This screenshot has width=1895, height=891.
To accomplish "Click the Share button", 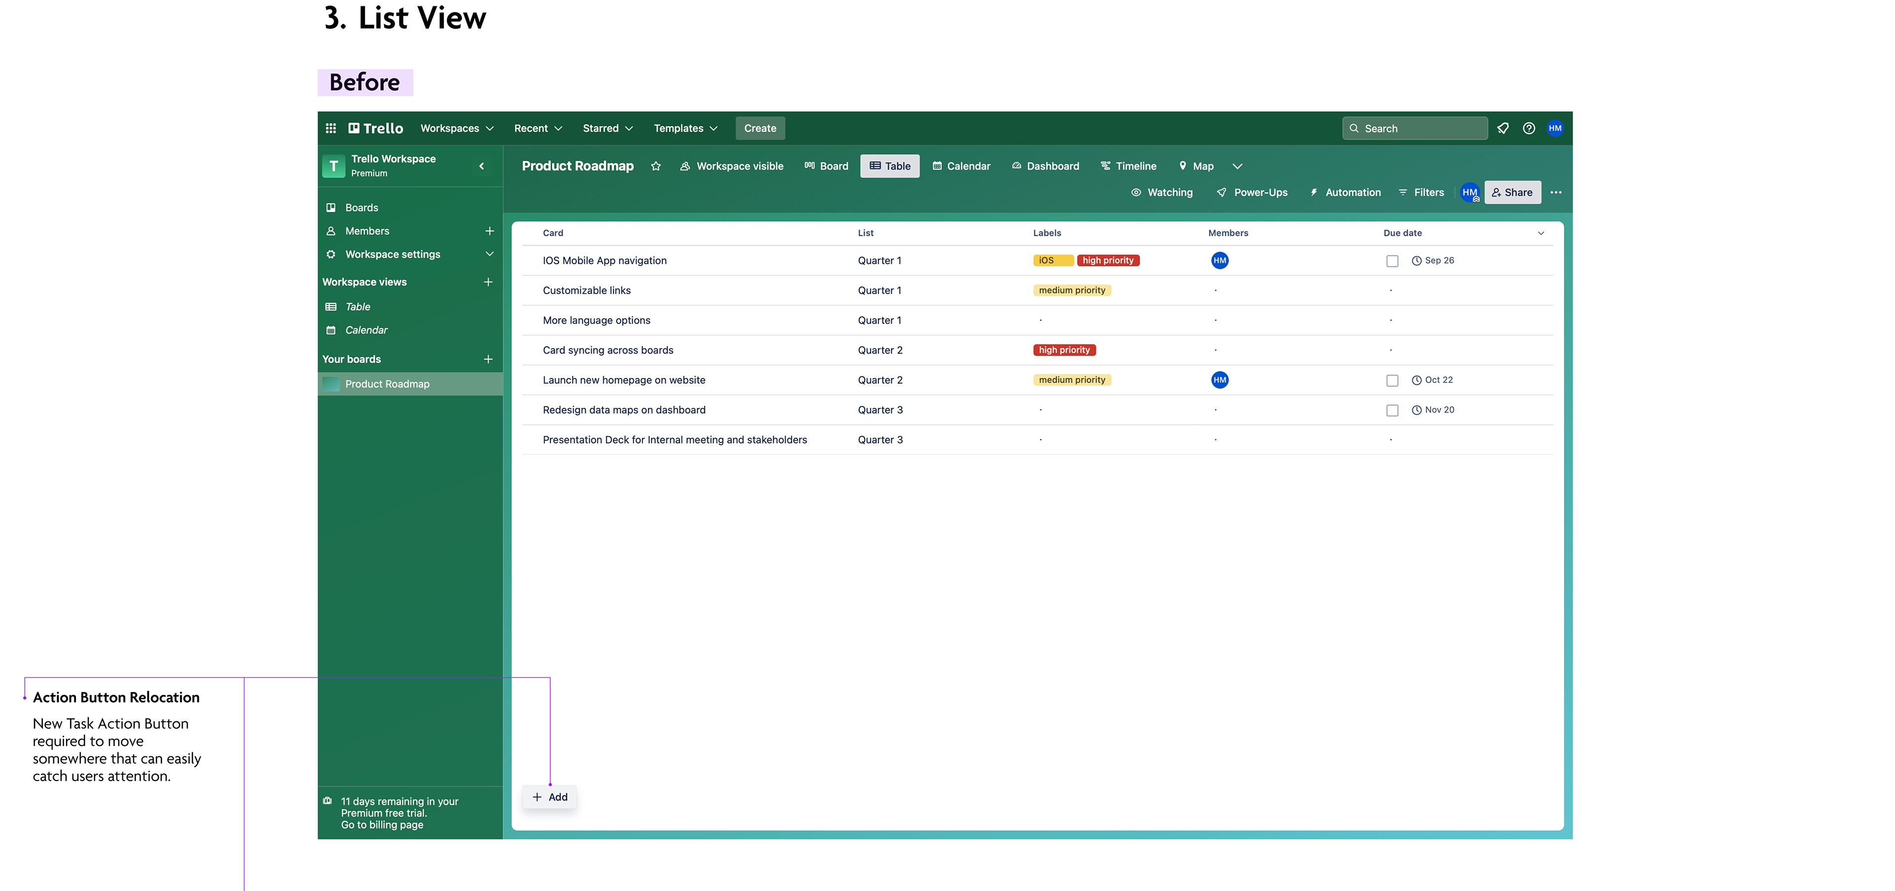I will point(1512,192).
